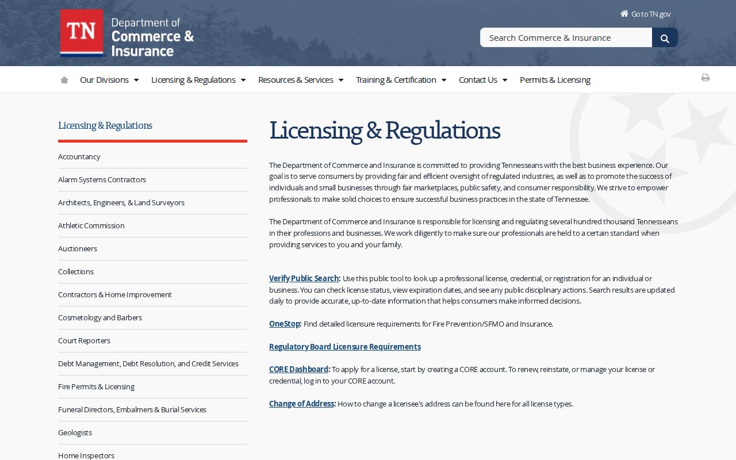Screen dimensions: 736x460
Task: Click the home icon in navigation bar
Action: click(x=64, y=80)
